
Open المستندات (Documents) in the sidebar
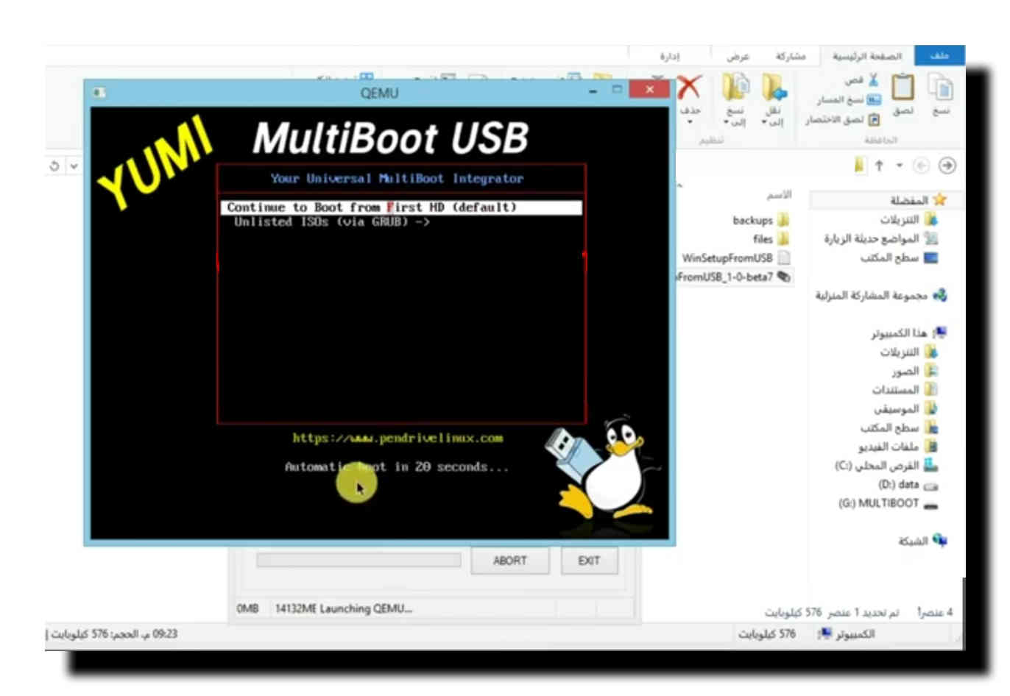905,390
